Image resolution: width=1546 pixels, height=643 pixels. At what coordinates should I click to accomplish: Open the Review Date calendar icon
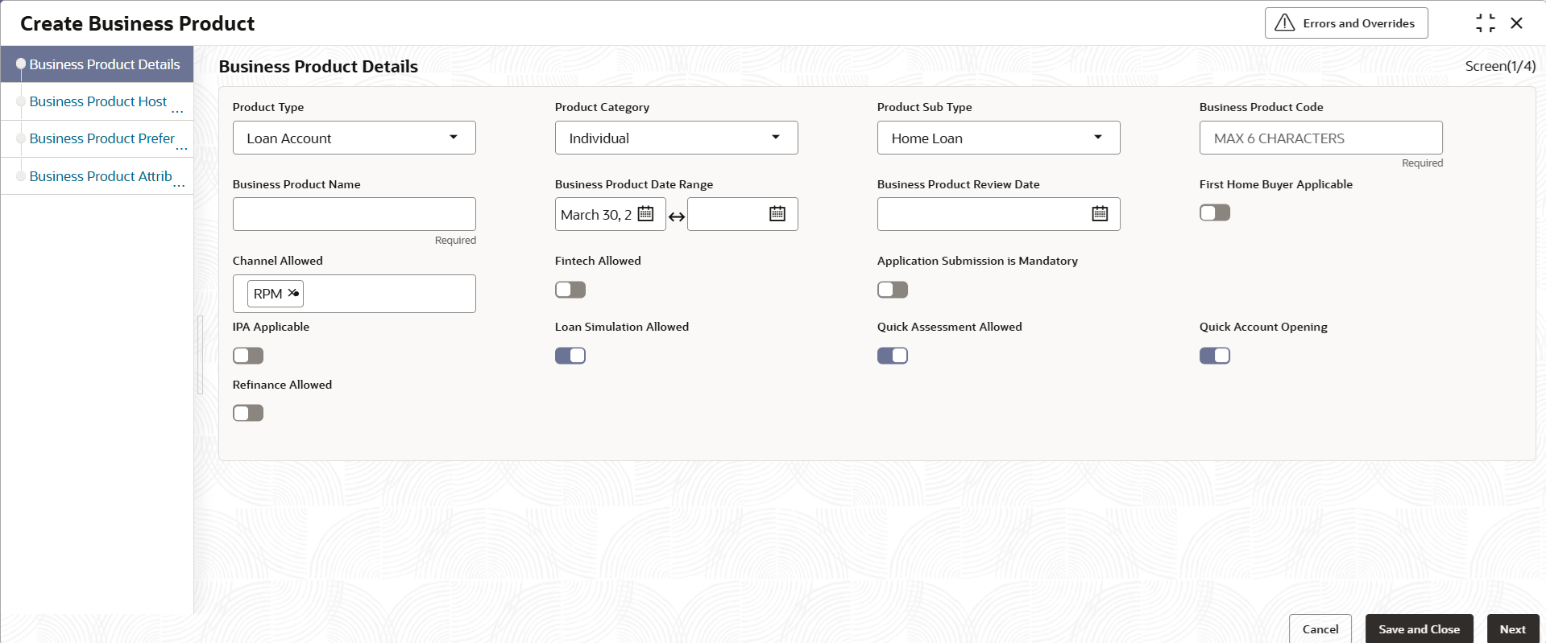click(x=1100, y=214)
